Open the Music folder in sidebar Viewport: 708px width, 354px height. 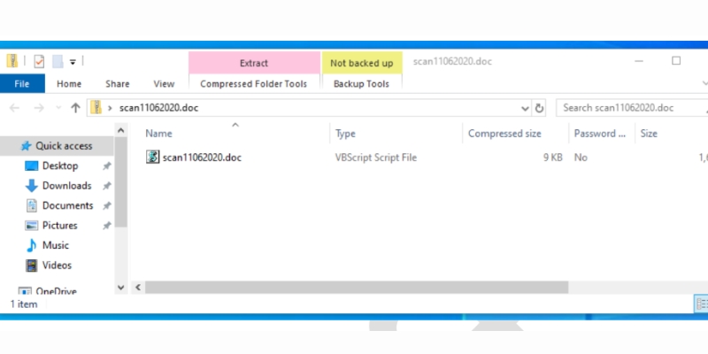(x=55, y=245)
